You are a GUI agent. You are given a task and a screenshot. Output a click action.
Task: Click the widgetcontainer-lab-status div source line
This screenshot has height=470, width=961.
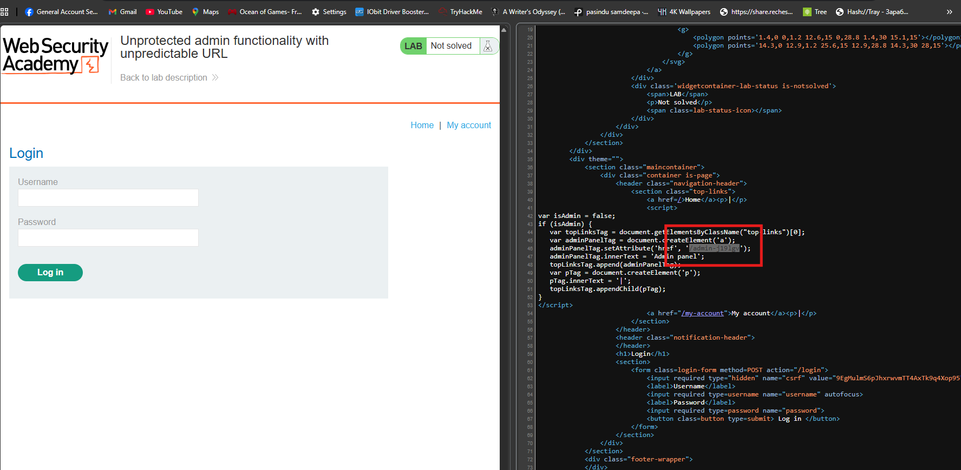coord(733,86)
